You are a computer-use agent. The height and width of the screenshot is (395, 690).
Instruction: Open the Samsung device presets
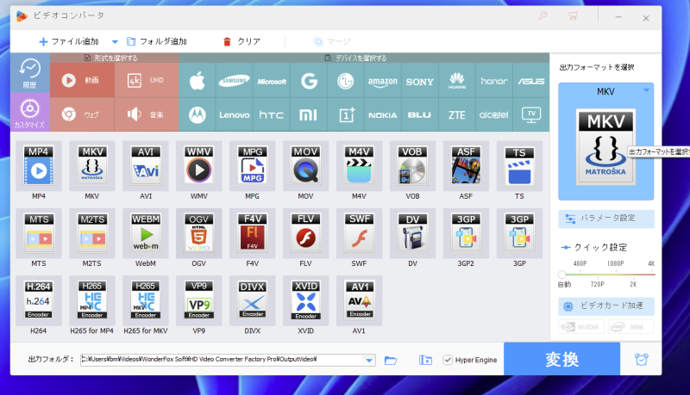click(x=233, y=82)
